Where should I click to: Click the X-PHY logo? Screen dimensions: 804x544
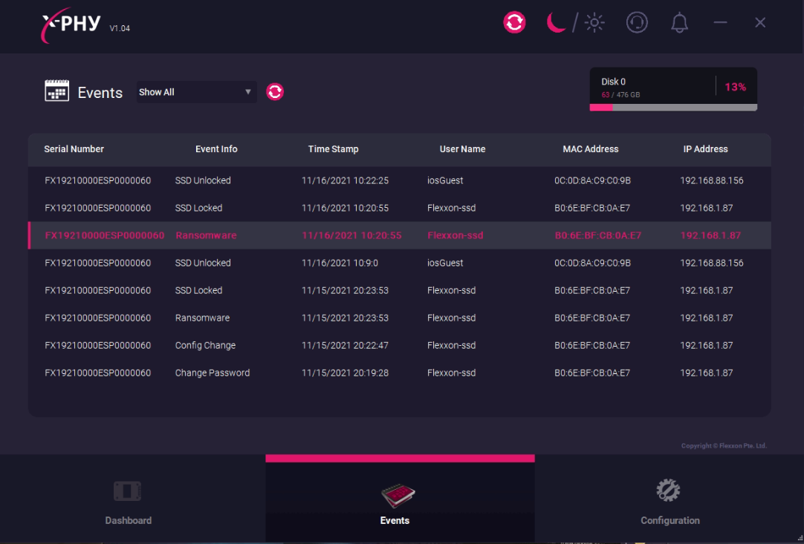coord(71,24)
